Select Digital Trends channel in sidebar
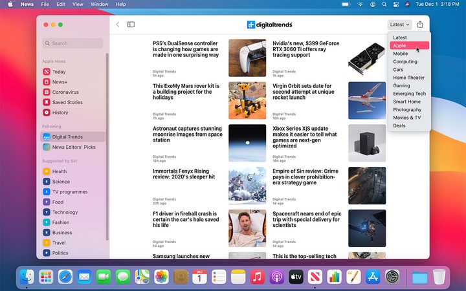The width and height of the screenshot is (466, 291). point(73,137)
